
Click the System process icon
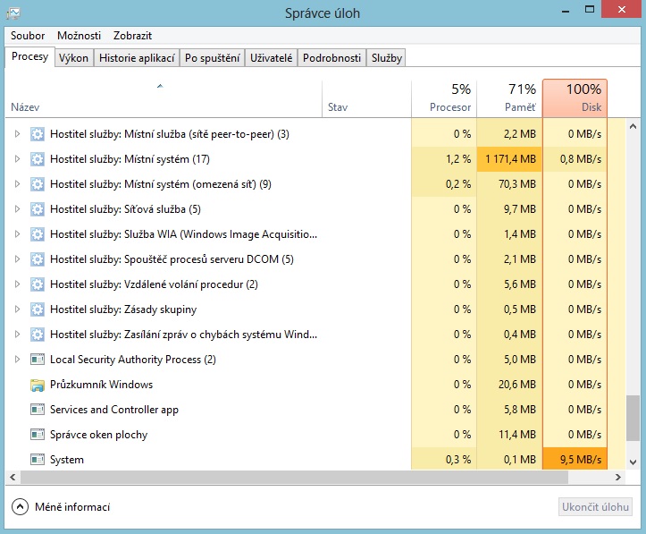click(38, 460)
